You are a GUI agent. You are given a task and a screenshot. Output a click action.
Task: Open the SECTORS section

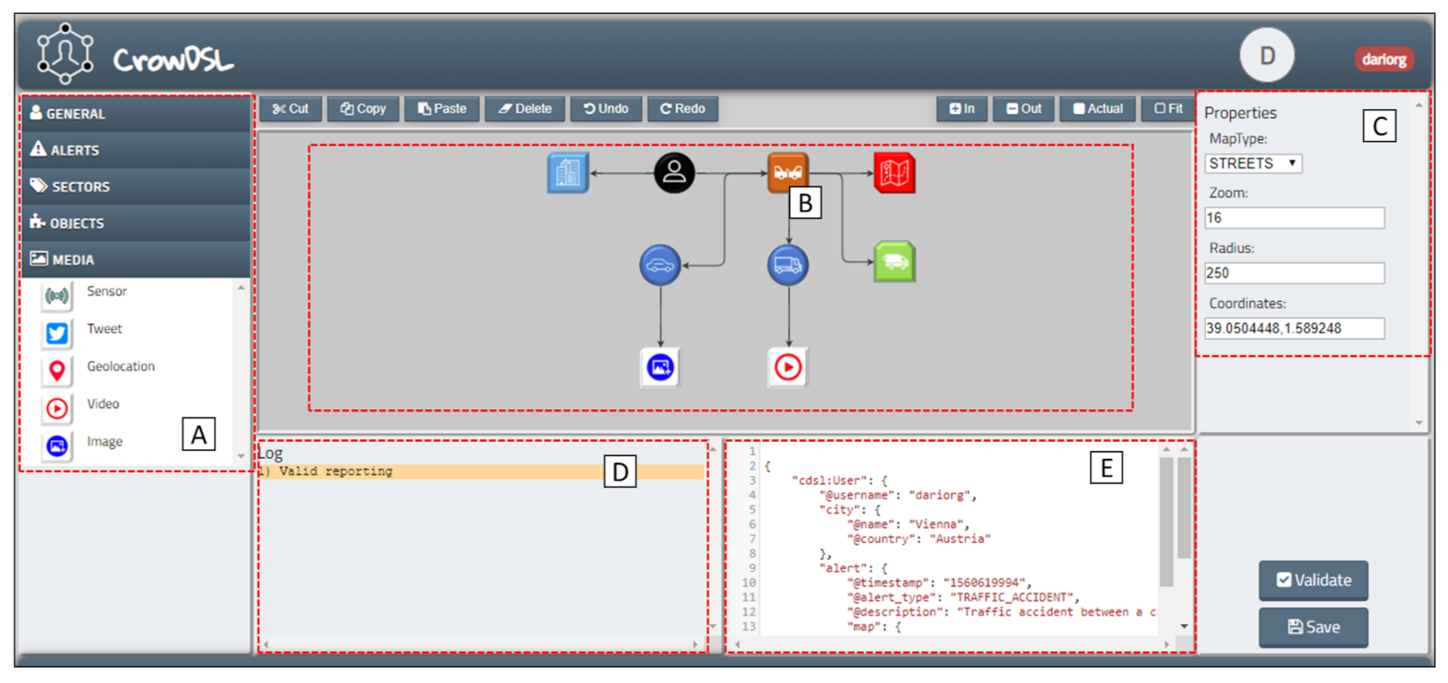(136, 187)
